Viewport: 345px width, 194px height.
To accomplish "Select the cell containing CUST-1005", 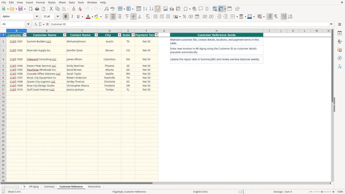I will pyautogui.click(x=16, y=70).
